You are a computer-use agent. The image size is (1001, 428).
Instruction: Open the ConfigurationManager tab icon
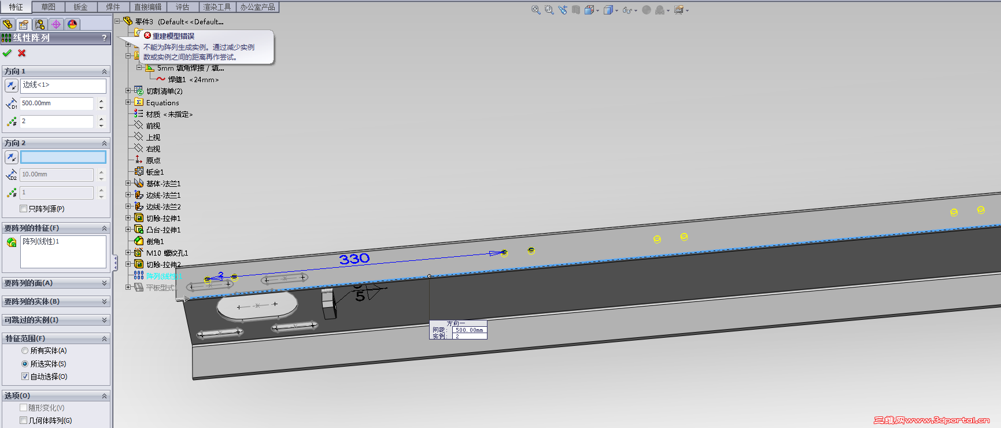[x=40, y=24]
